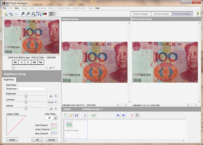Jump to the first image in browser

(15, 62)
